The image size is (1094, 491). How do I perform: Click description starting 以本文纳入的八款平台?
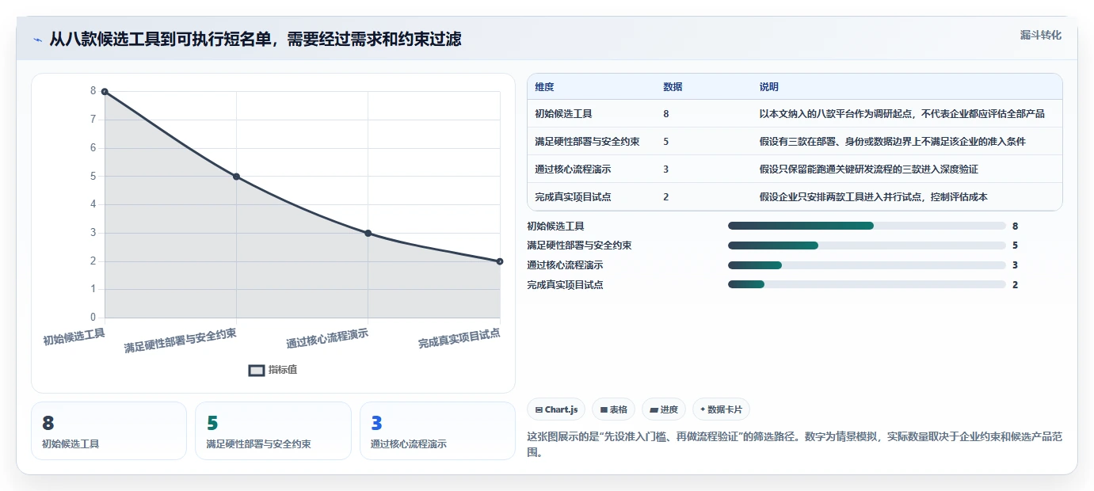[902, 114]
